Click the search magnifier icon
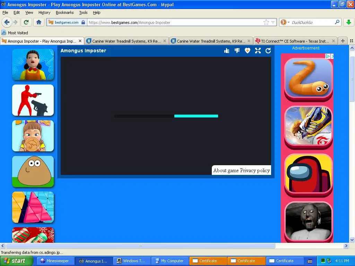The width and height of the screenshot is (355, 266). 337,22
